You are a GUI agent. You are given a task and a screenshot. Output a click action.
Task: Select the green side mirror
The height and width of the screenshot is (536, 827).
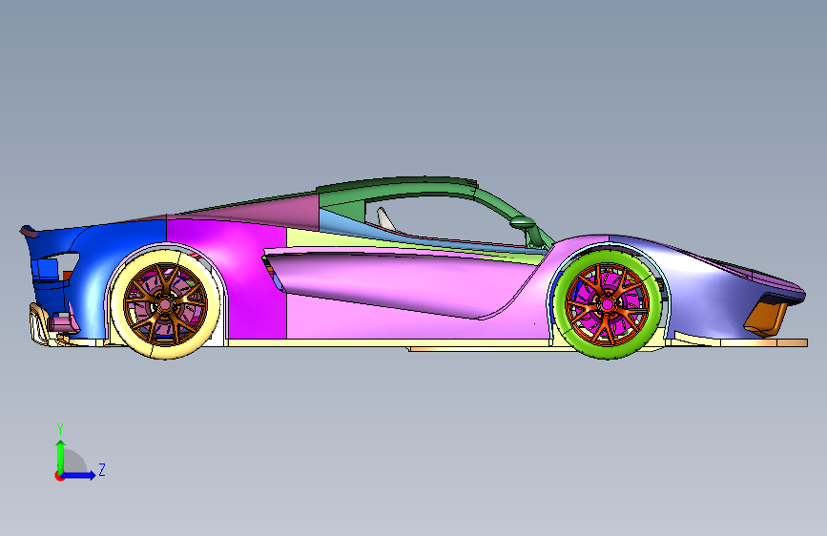click(x=524, y=222)
